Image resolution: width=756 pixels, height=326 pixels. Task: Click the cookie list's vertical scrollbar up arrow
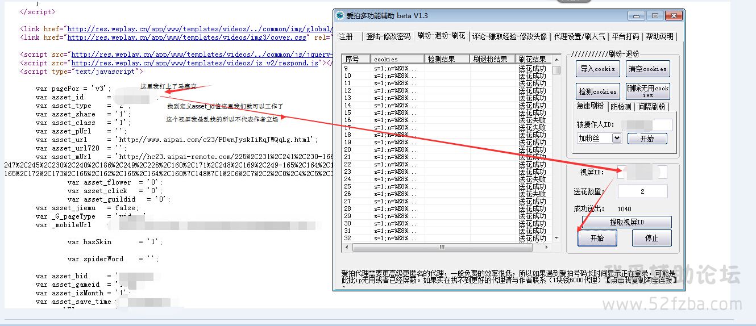(x=556, y=60)
